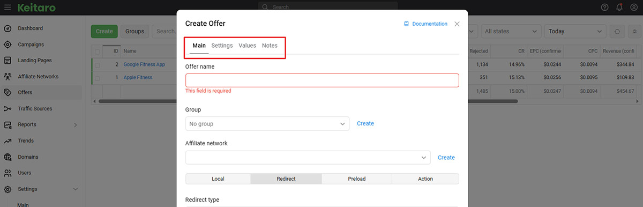
Task: Switch to the Main tab
Action: (x=199, y=46)
